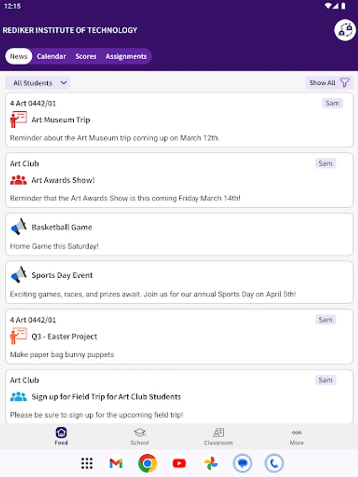Select the Feed icon in bottom navigation
Viewport: 358px width, 477px height.
tap(61, 436)
